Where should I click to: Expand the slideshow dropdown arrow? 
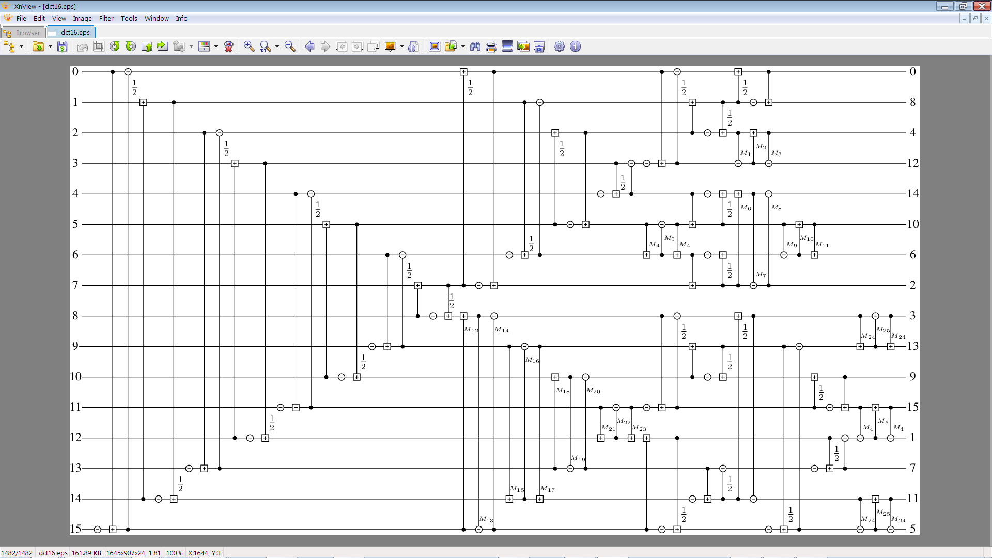[402, 47]
